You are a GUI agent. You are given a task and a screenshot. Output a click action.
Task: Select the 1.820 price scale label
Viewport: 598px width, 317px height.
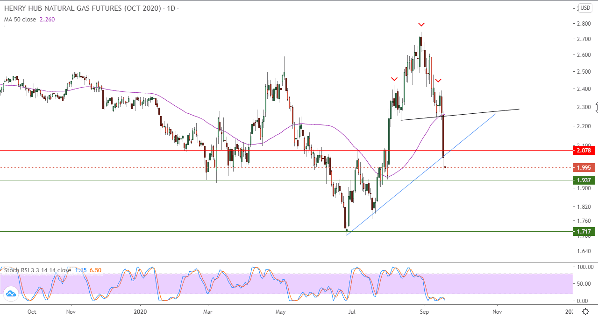(x=585, y=207)
